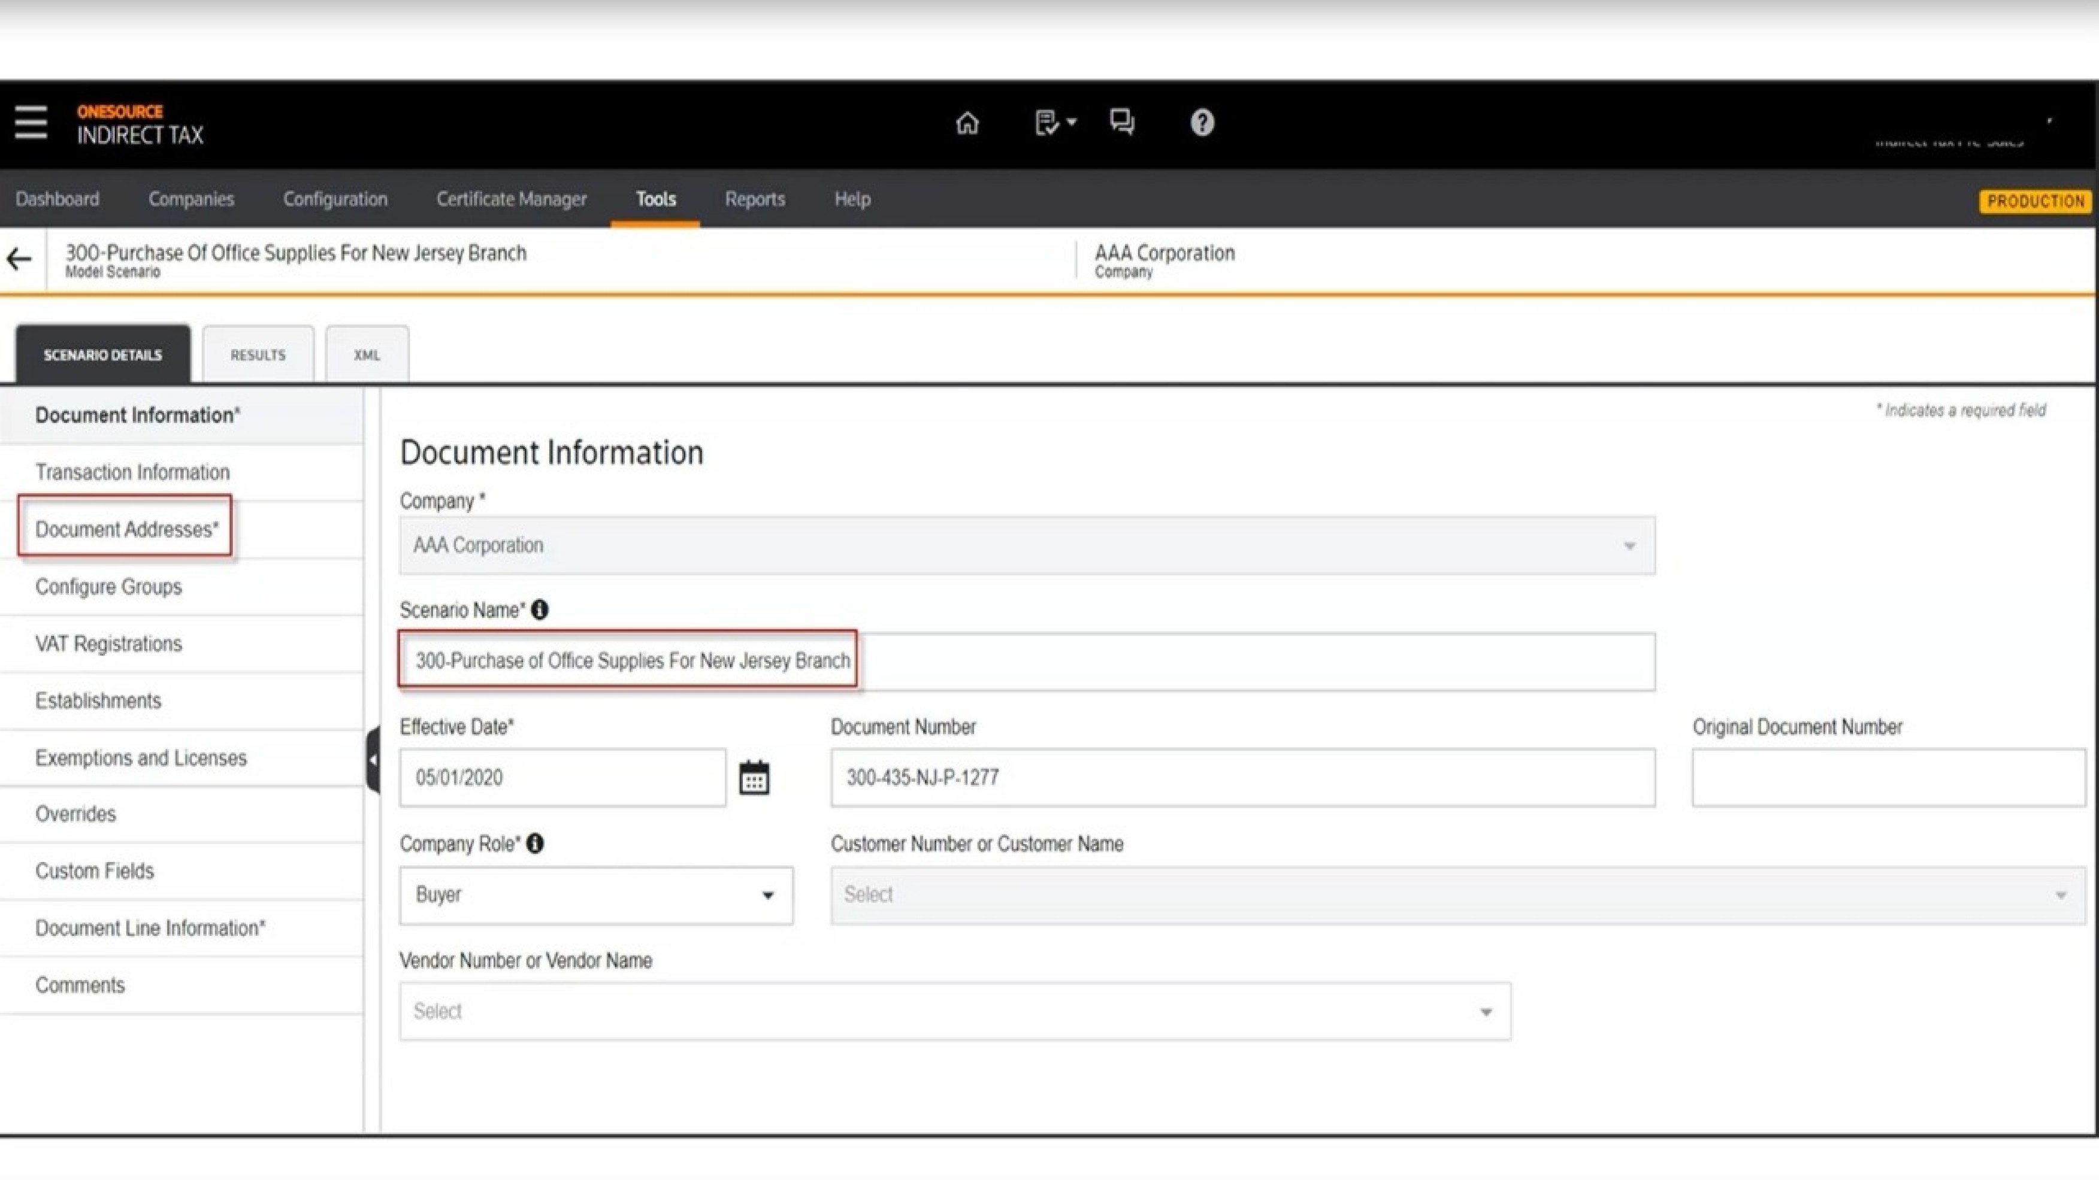
Task: Open the Effective Date calendar picker
Action: pos(754,778)
